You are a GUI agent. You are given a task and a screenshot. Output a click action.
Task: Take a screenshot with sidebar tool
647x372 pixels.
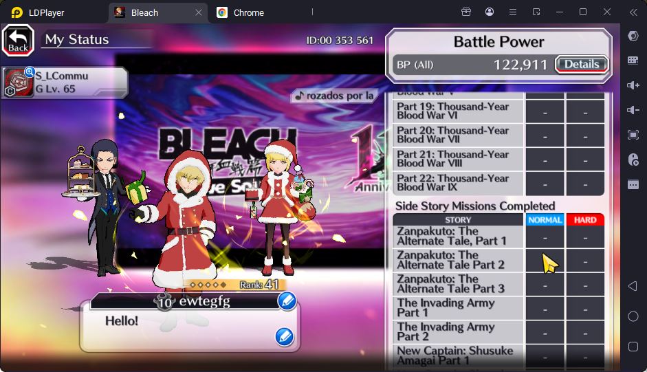tap(633, 135)
